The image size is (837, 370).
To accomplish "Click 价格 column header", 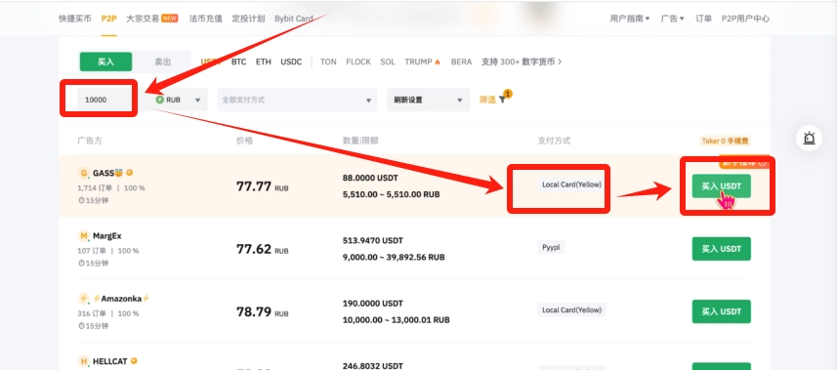I will (244, 141).
